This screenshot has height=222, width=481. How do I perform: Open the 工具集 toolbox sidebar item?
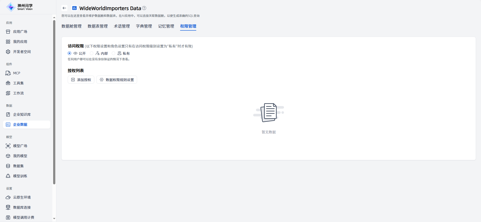tap(18, 83)
